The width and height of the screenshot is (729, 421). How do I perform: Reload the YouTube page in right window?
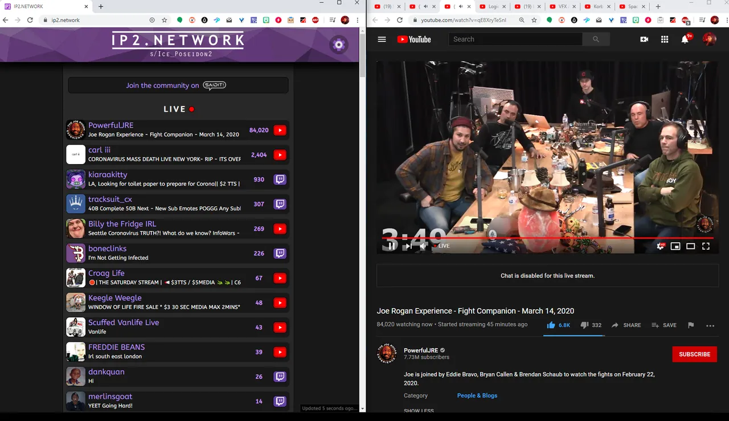pyautogui.click(x=400, y=20)
